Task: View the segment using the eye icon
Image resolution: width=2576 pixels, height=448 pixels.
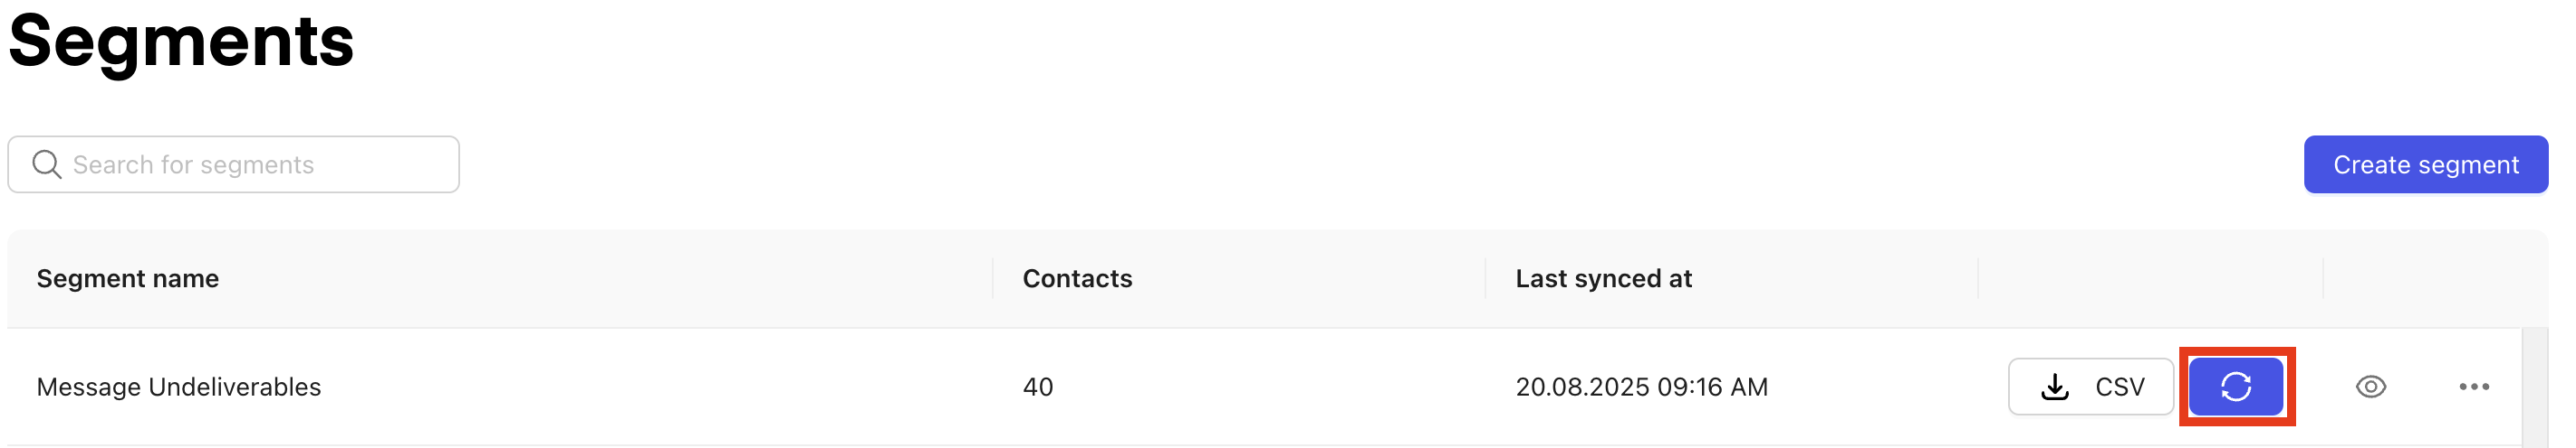Action: (x=2370, y=387)
